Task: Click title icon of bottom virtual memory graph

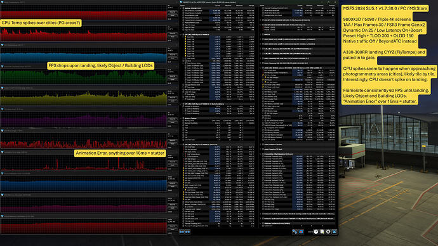Action: point(3,216)
